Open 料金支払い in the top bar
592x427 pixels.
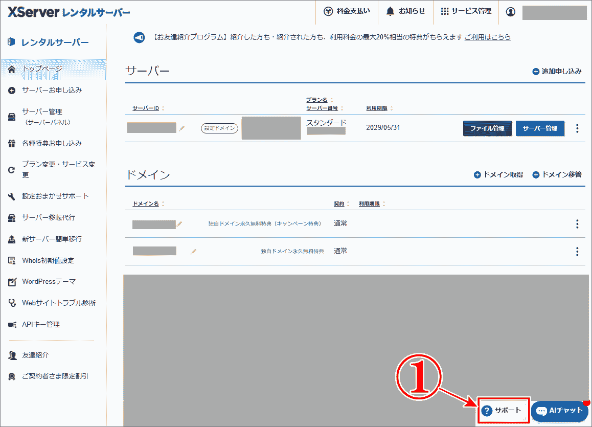tap(347, 11)
